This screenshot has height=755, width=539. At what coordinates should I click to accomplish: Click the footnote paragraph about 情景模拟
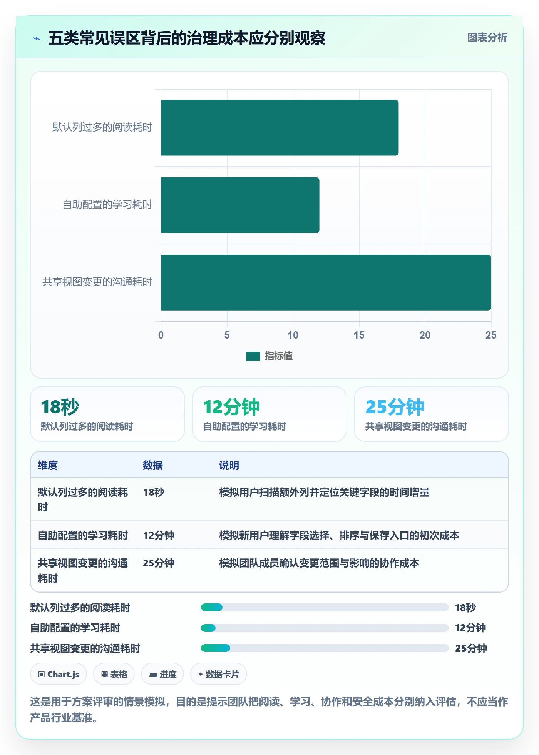[269, 710]
